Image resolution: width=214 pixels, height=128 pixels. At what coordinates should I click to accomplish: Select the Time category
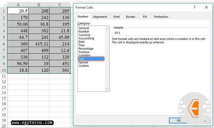pyautogui.click(x=81, y=45)
